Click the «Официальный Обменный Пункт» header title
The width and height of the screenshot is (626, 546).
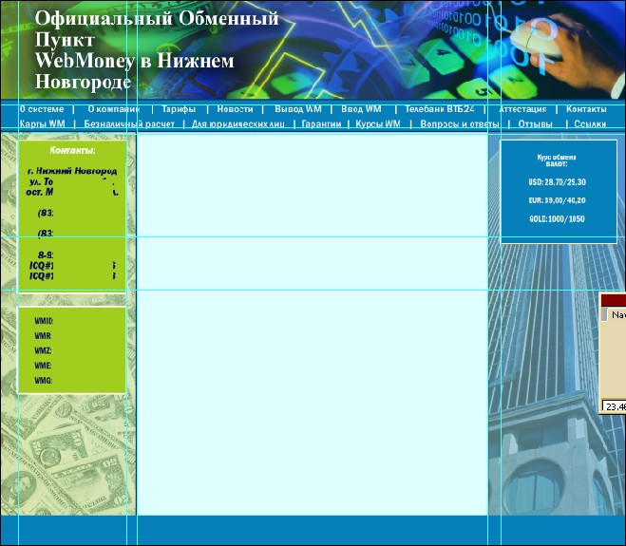157,29
